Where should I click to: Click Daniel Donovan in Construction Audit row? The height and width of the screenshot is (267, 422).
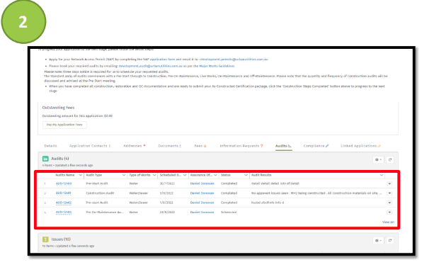click(x=202, y=193)
